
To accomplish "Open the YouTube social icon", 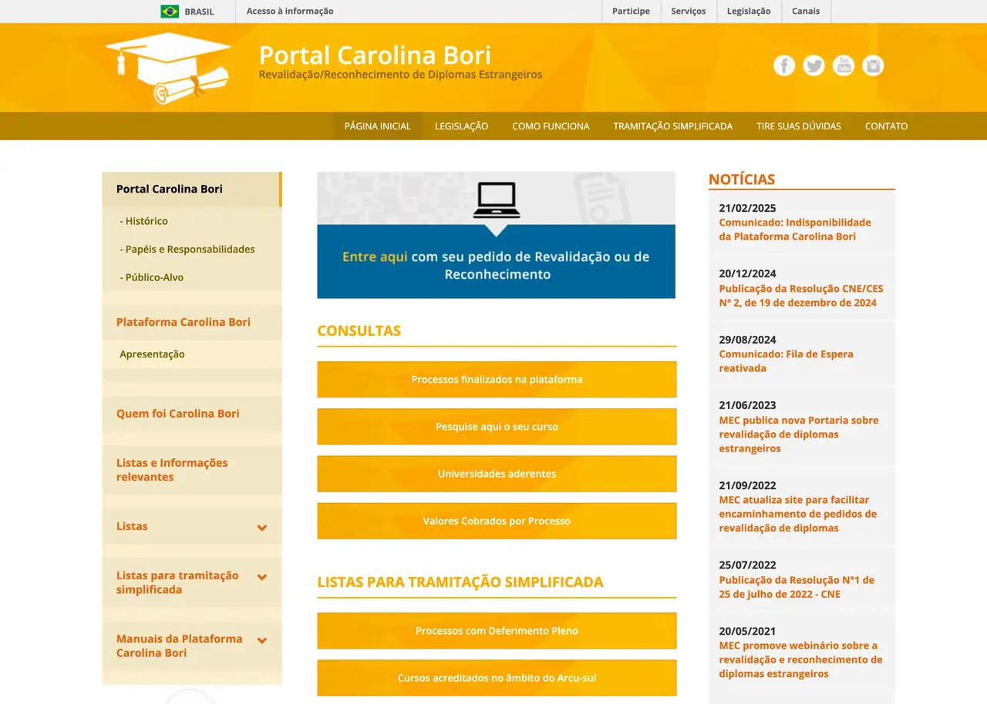I will [844, 65].
